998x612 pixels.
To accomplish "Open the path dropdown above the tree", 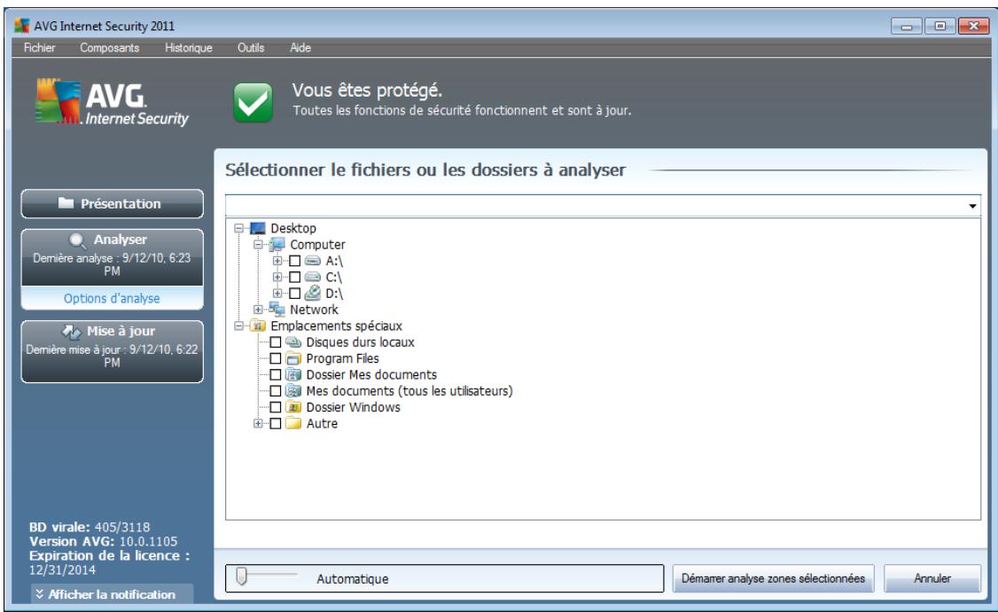I will click(x=972, y=206).
